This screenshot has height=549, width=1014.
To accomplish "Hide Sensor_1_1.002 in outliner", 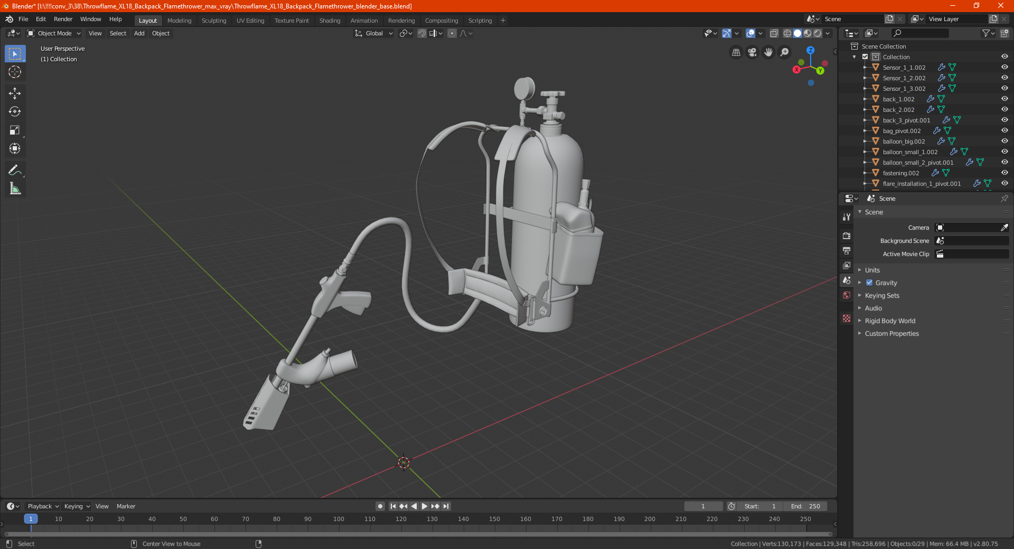I will (1004, 67).
